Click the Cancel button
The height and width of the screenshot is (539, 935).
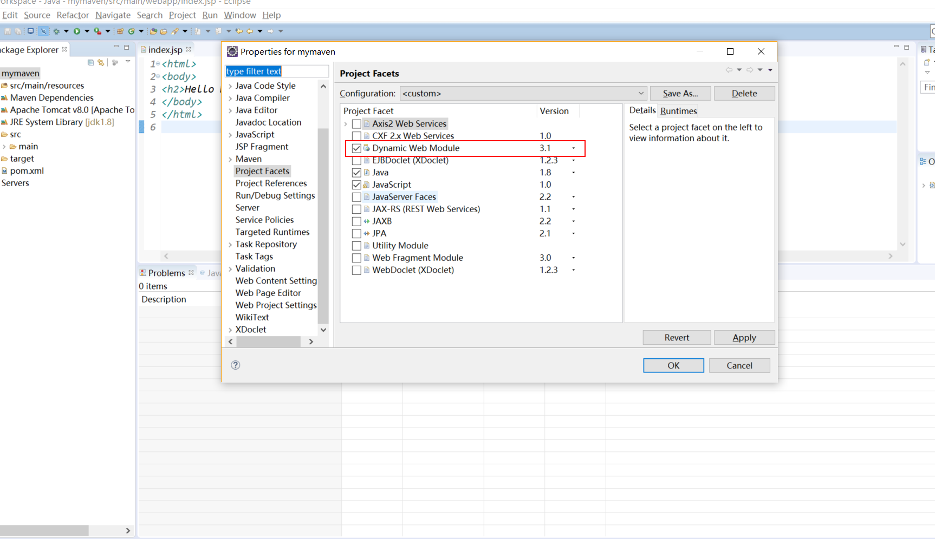pos(739,365)
